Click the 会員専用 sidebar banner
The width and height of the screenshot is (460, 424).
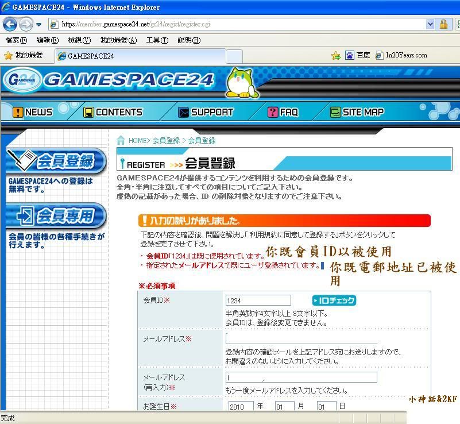click(56, 216)
